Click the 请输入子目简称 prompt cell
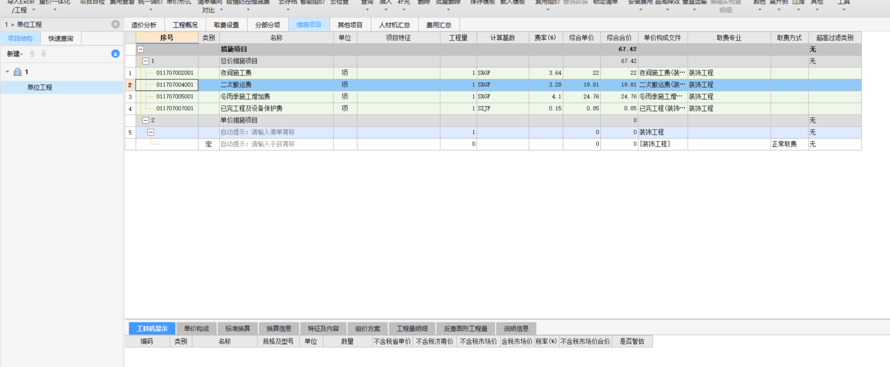This screenshot has height=367, width=890. tap(276, 144)
